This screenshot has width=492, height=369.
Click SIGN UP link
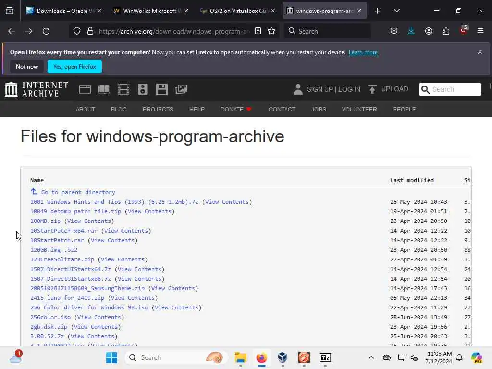click(320, 89)
